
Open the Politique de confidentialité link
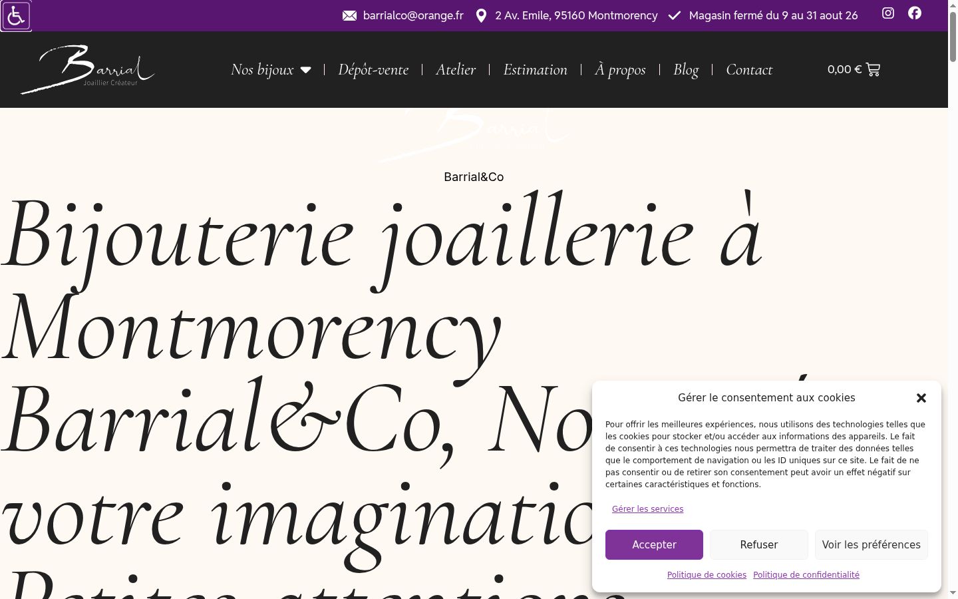(806, 575)
